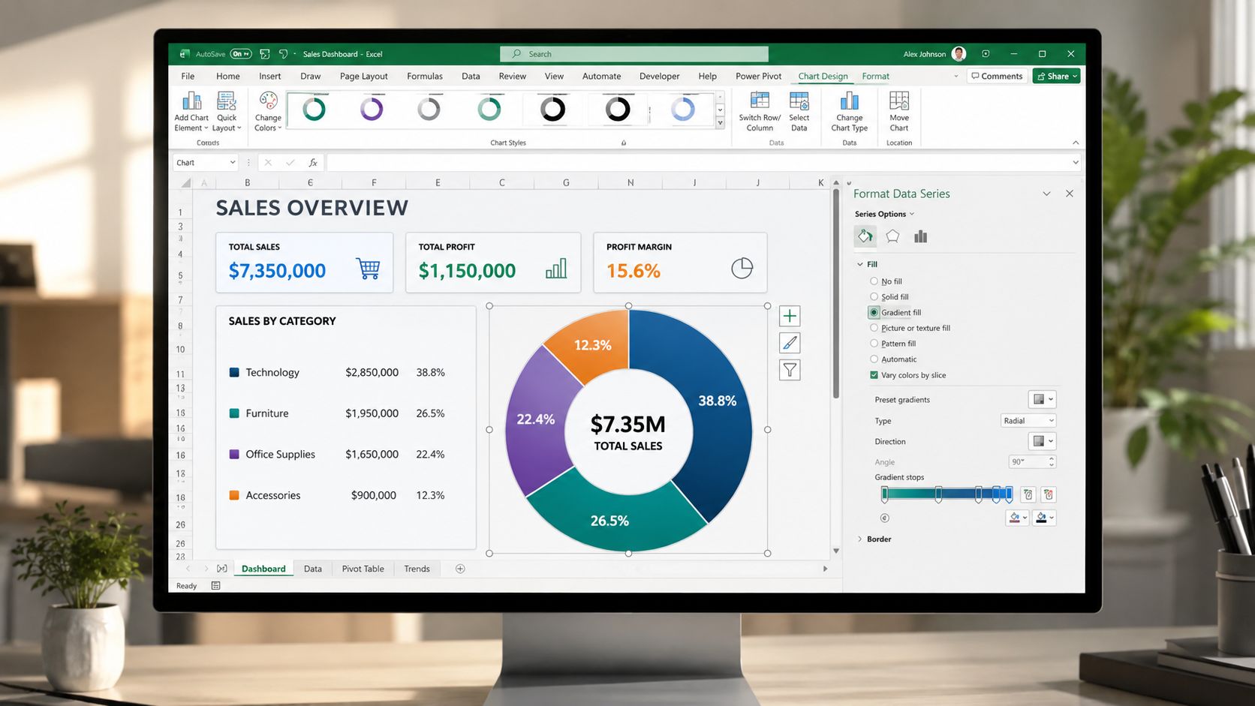1255x706 pixels.
Task: Select the Gradient fill option
Action: click(x=874, y=312)
